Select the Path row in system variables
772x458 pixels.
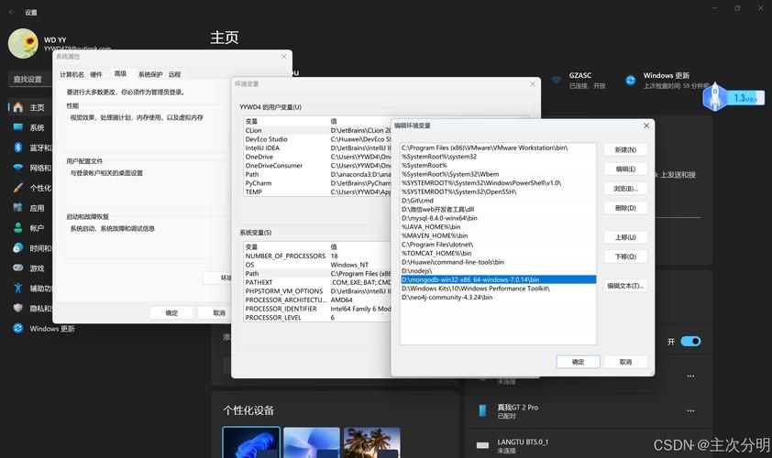(x=317, y=274)
